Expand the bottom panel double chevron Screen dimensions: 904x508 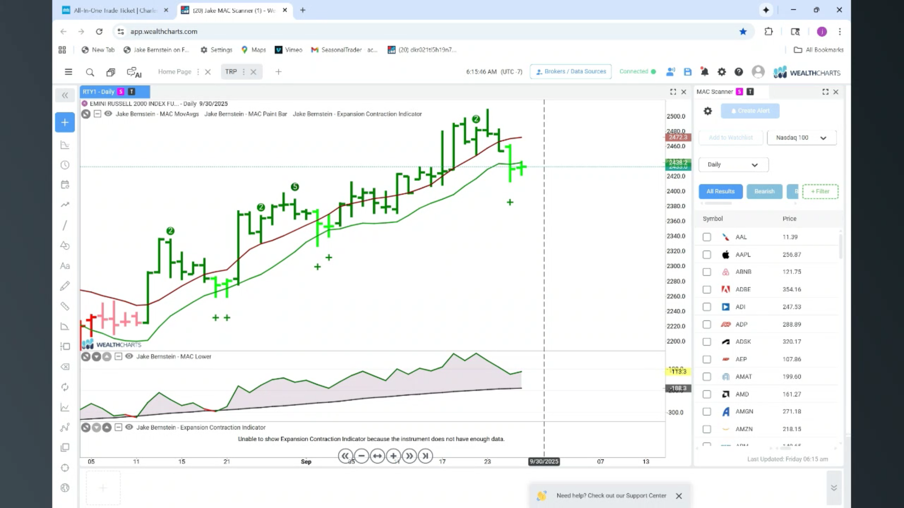pos(834,488)
